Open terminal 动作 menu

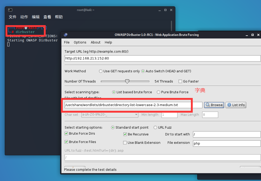pyautogui.click(x=24, y=17)
